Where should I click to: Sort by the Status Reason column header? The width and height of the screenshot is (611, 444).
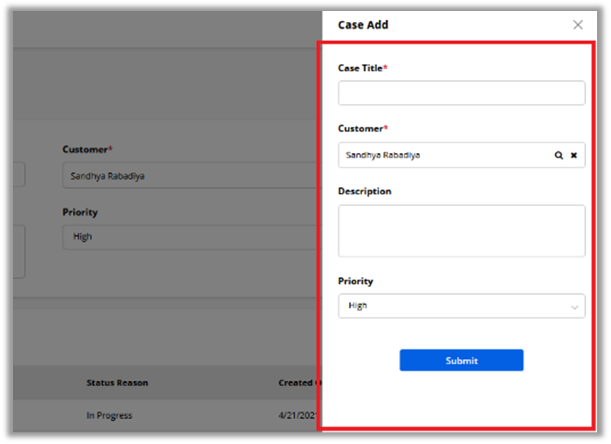(x=117, y=383)
